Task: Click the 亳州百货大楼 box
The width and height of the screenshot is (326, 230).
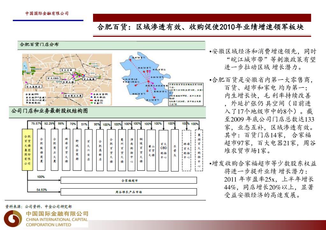Action: pos(122,150)
